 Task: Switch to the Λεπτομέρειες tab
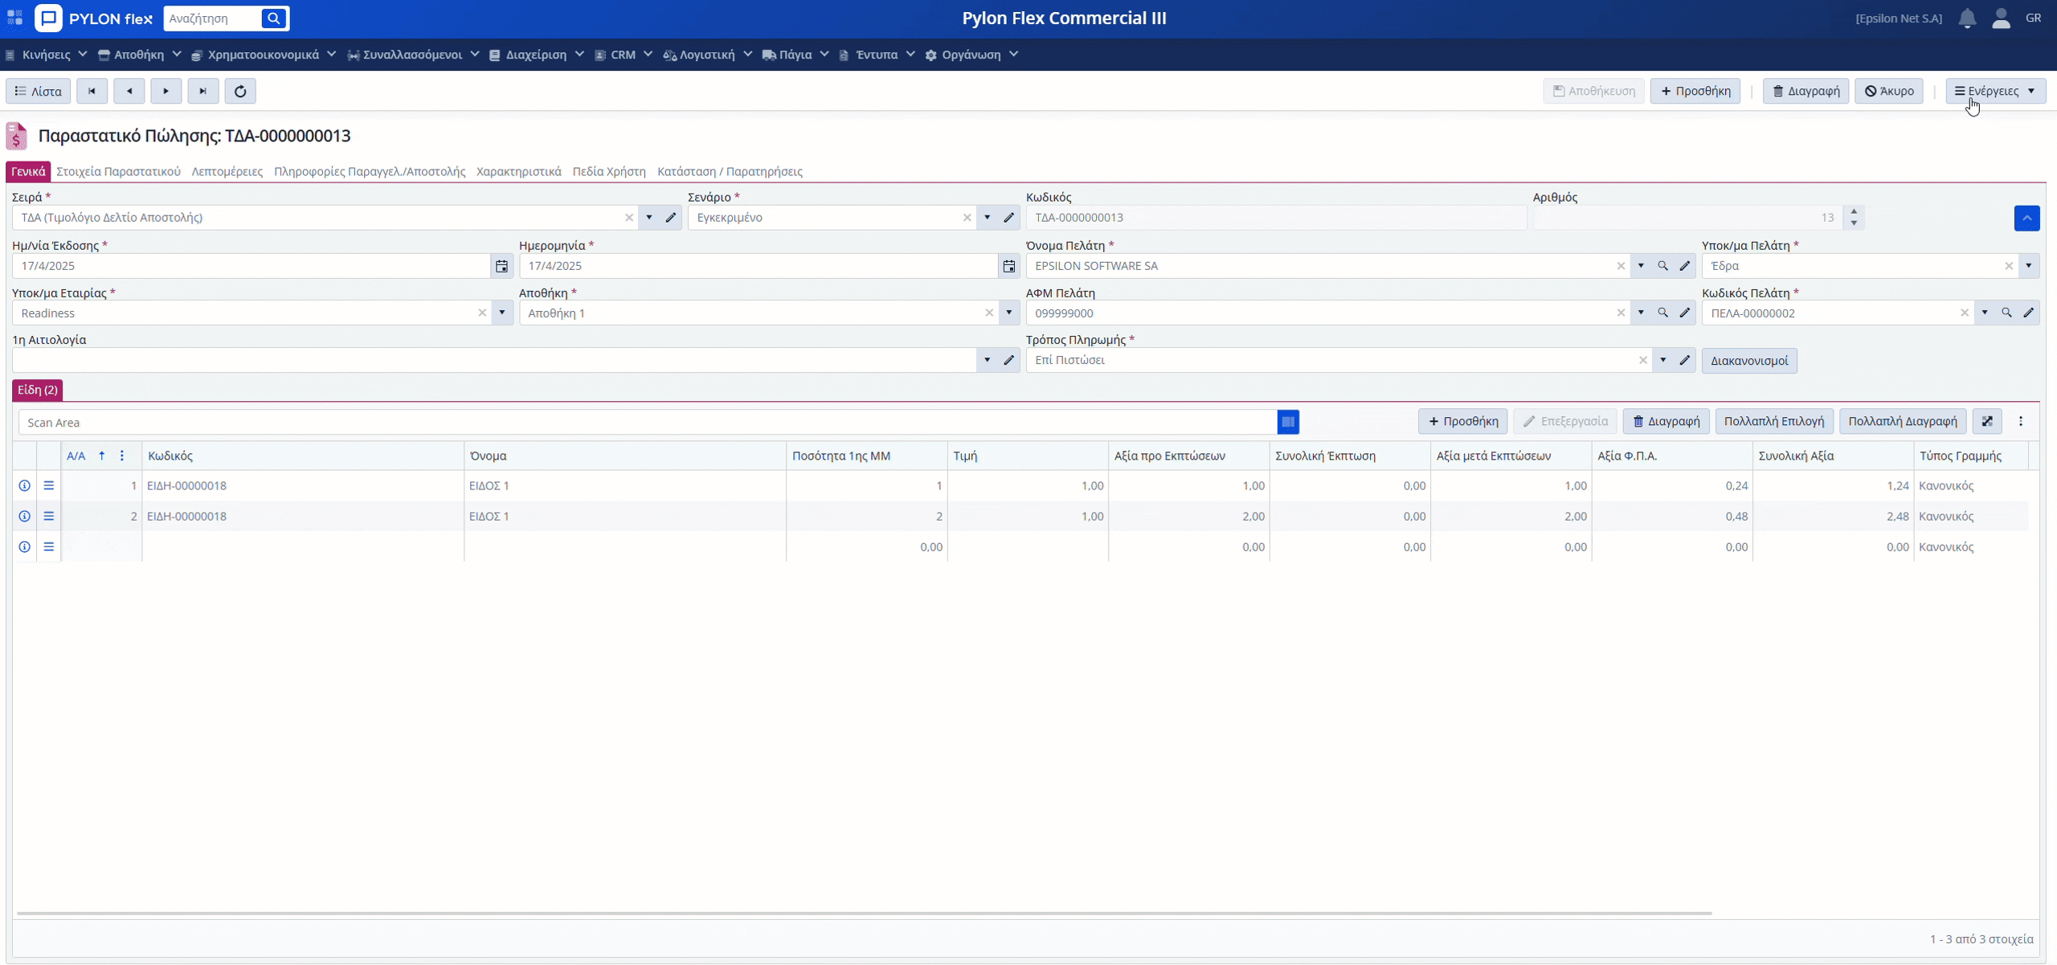pos(227,171)
